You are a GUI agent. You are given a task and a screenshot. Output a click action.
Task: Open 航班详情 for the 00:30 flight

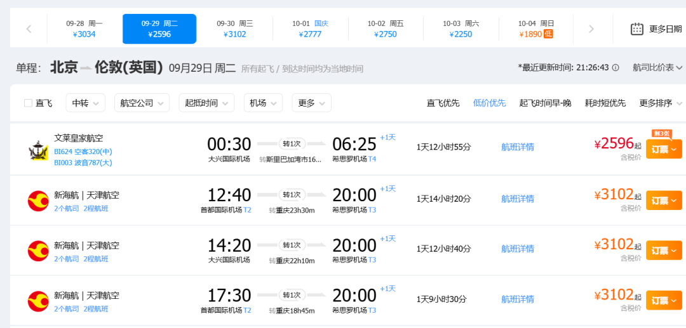[x=518, y=148]
